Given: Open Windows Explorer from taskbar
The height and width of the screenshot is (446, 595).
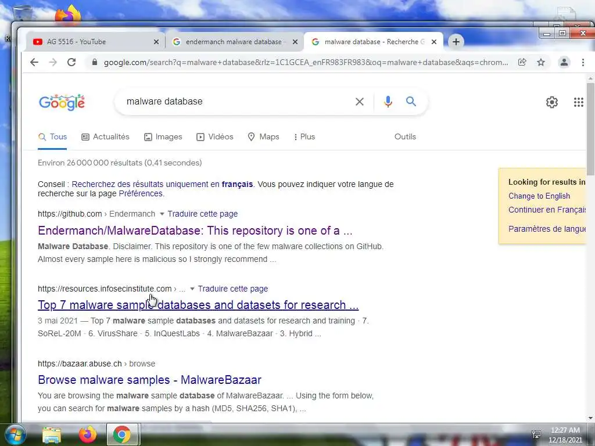Looking at the screenshot, I should [52, 435].
